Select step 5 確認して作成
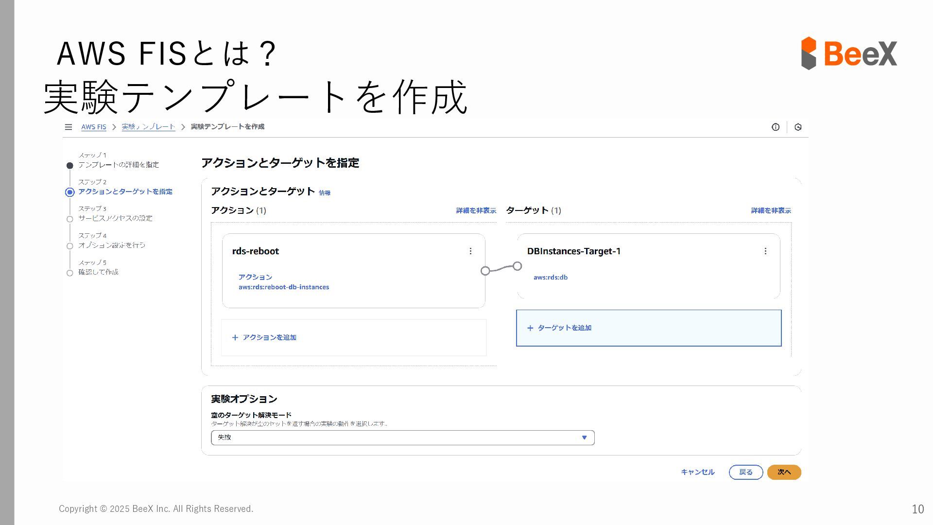Viewport: 933px width, 525px height. [99, 272]
